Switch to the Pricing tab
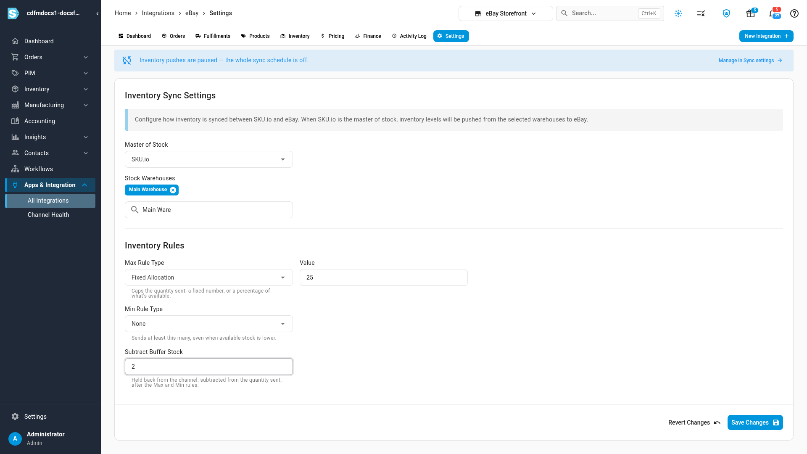Image resolution: width=807 pixels, height=454 pixels. [x=332, y=36]
